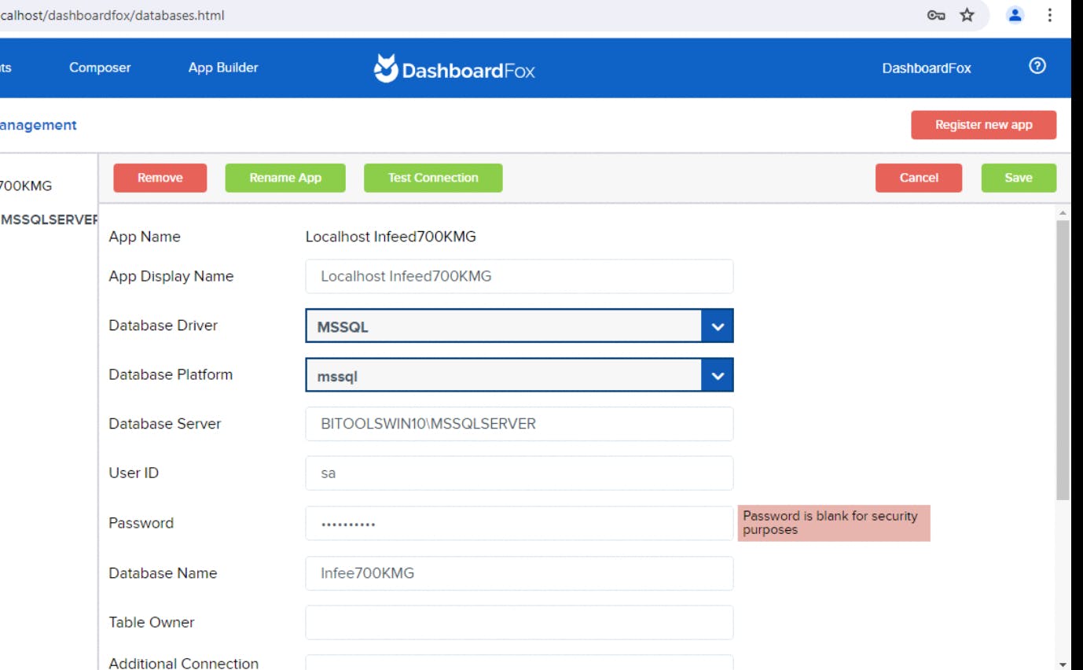This screenshot has width=1083, height=670.
Task: Click the red Remove button
Action: coord(160,178)
